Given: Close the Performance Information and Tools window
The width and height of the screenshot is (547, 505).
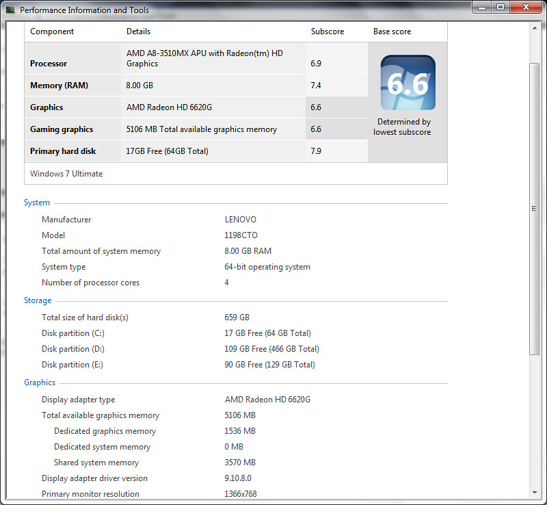Looking at the screenshot, I should coord(526,8).
